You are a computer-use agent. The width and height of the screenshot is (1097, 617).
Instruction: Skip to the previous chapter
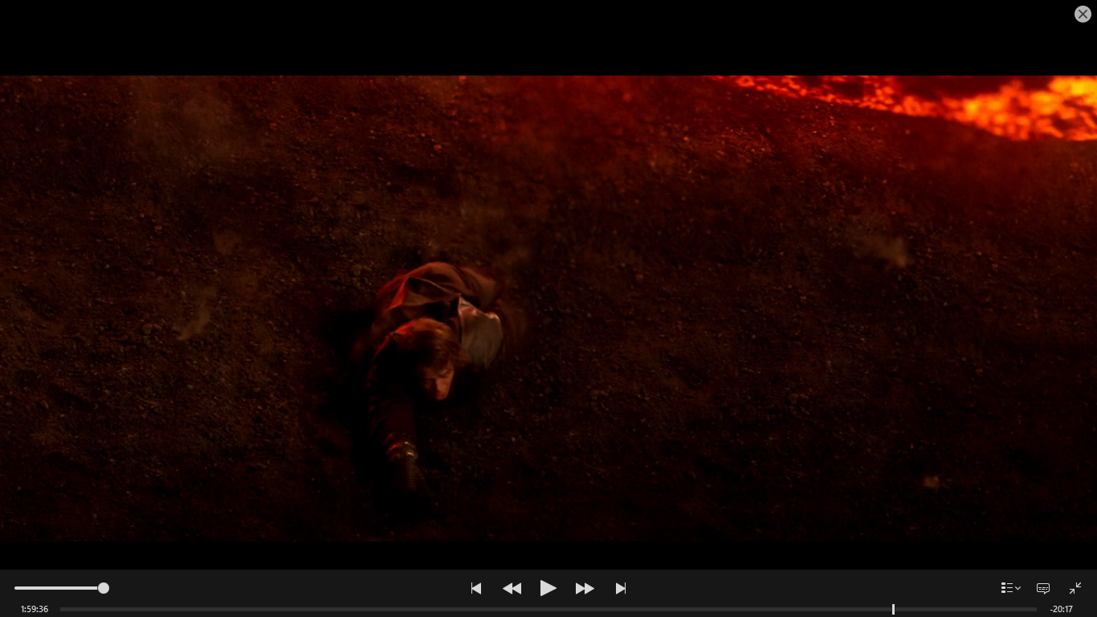tap(476, 588)
